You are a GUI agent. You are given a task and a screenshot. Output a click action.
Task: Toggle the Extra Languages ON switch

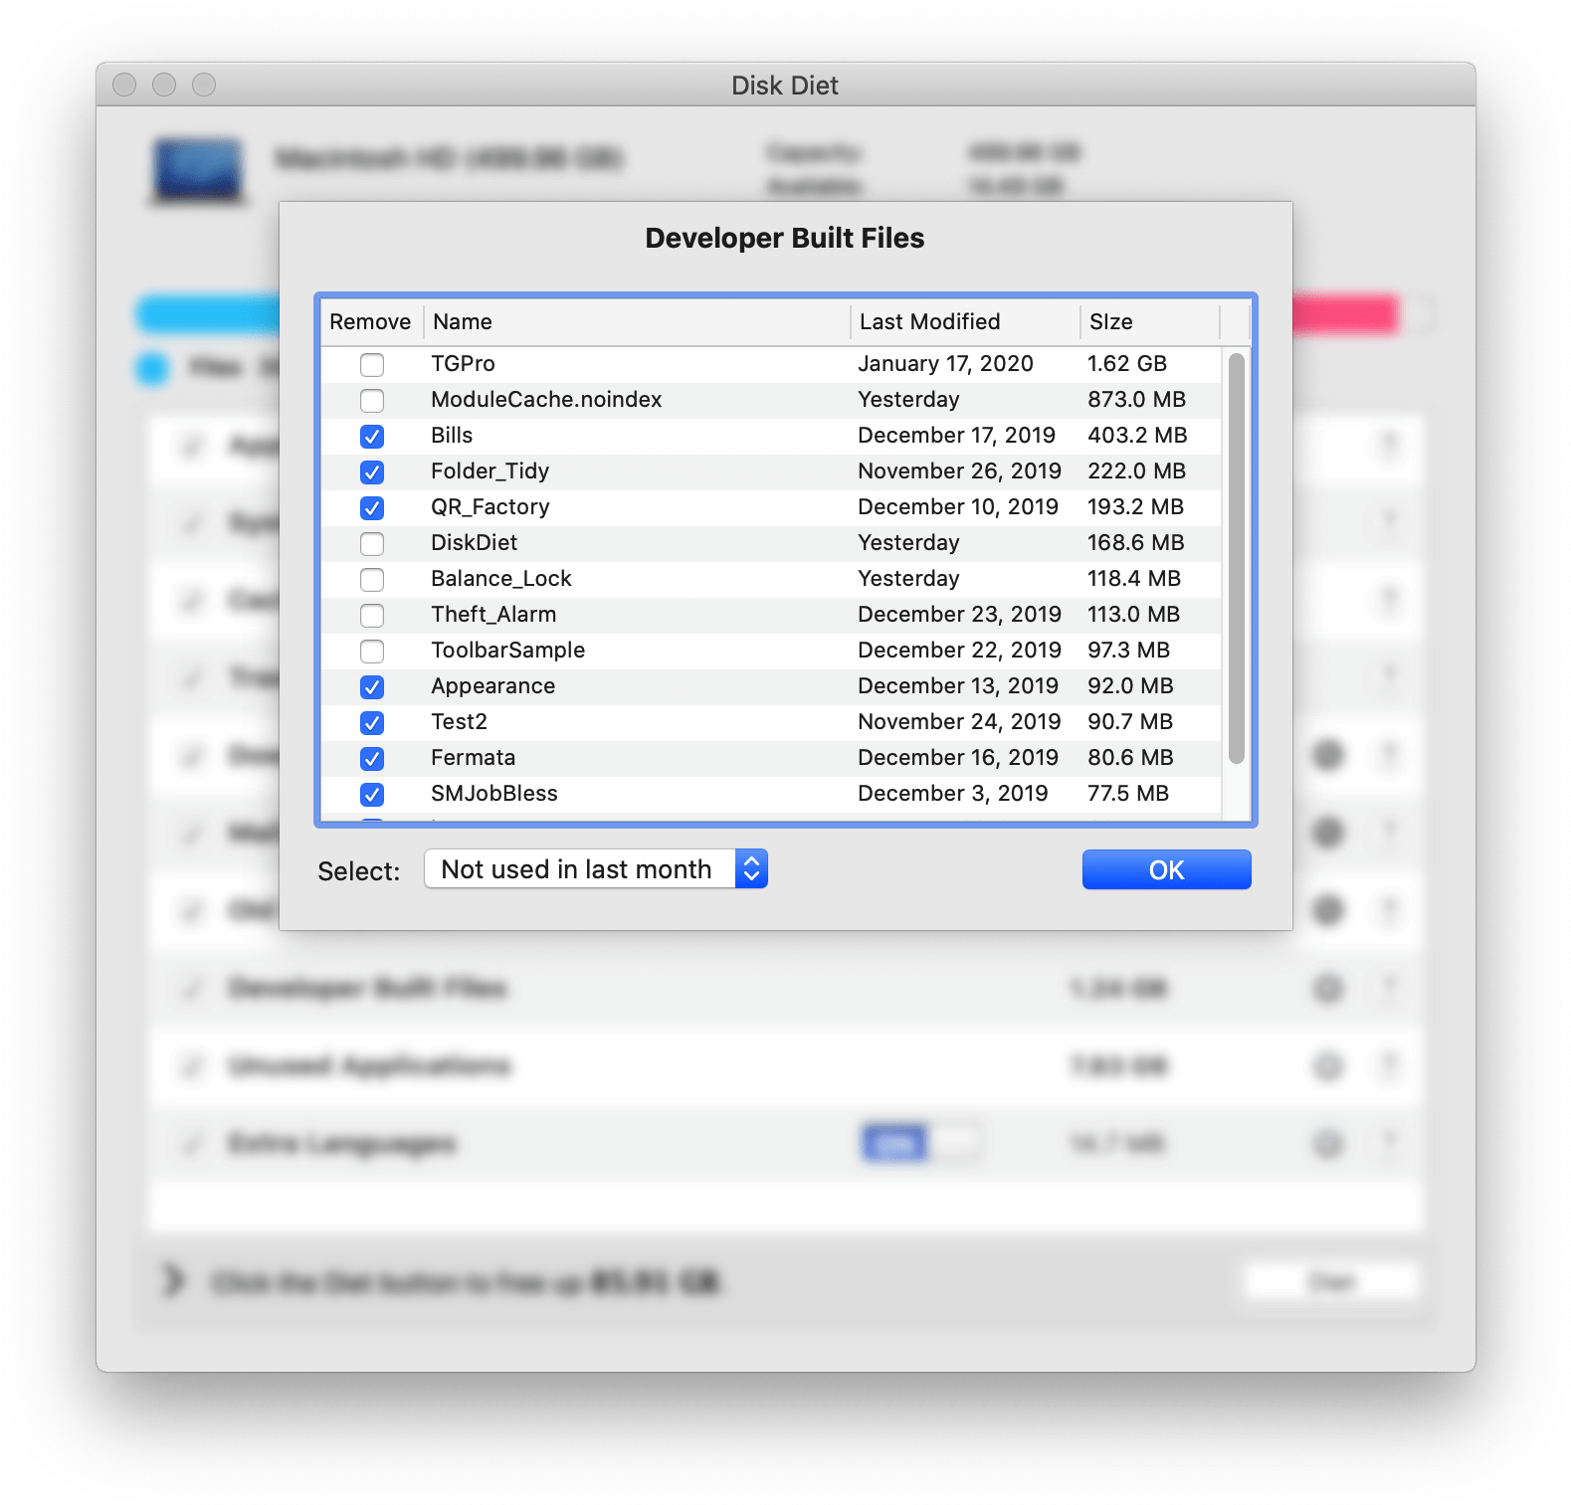click(919, 1144)
